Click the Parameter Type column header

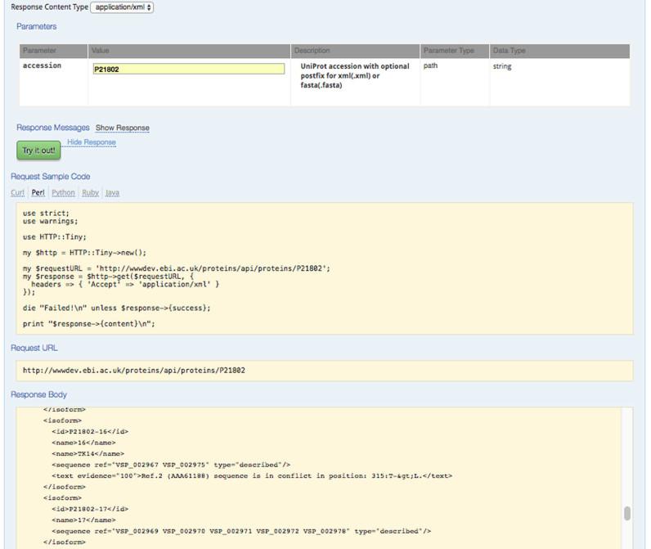pos(448,51)
